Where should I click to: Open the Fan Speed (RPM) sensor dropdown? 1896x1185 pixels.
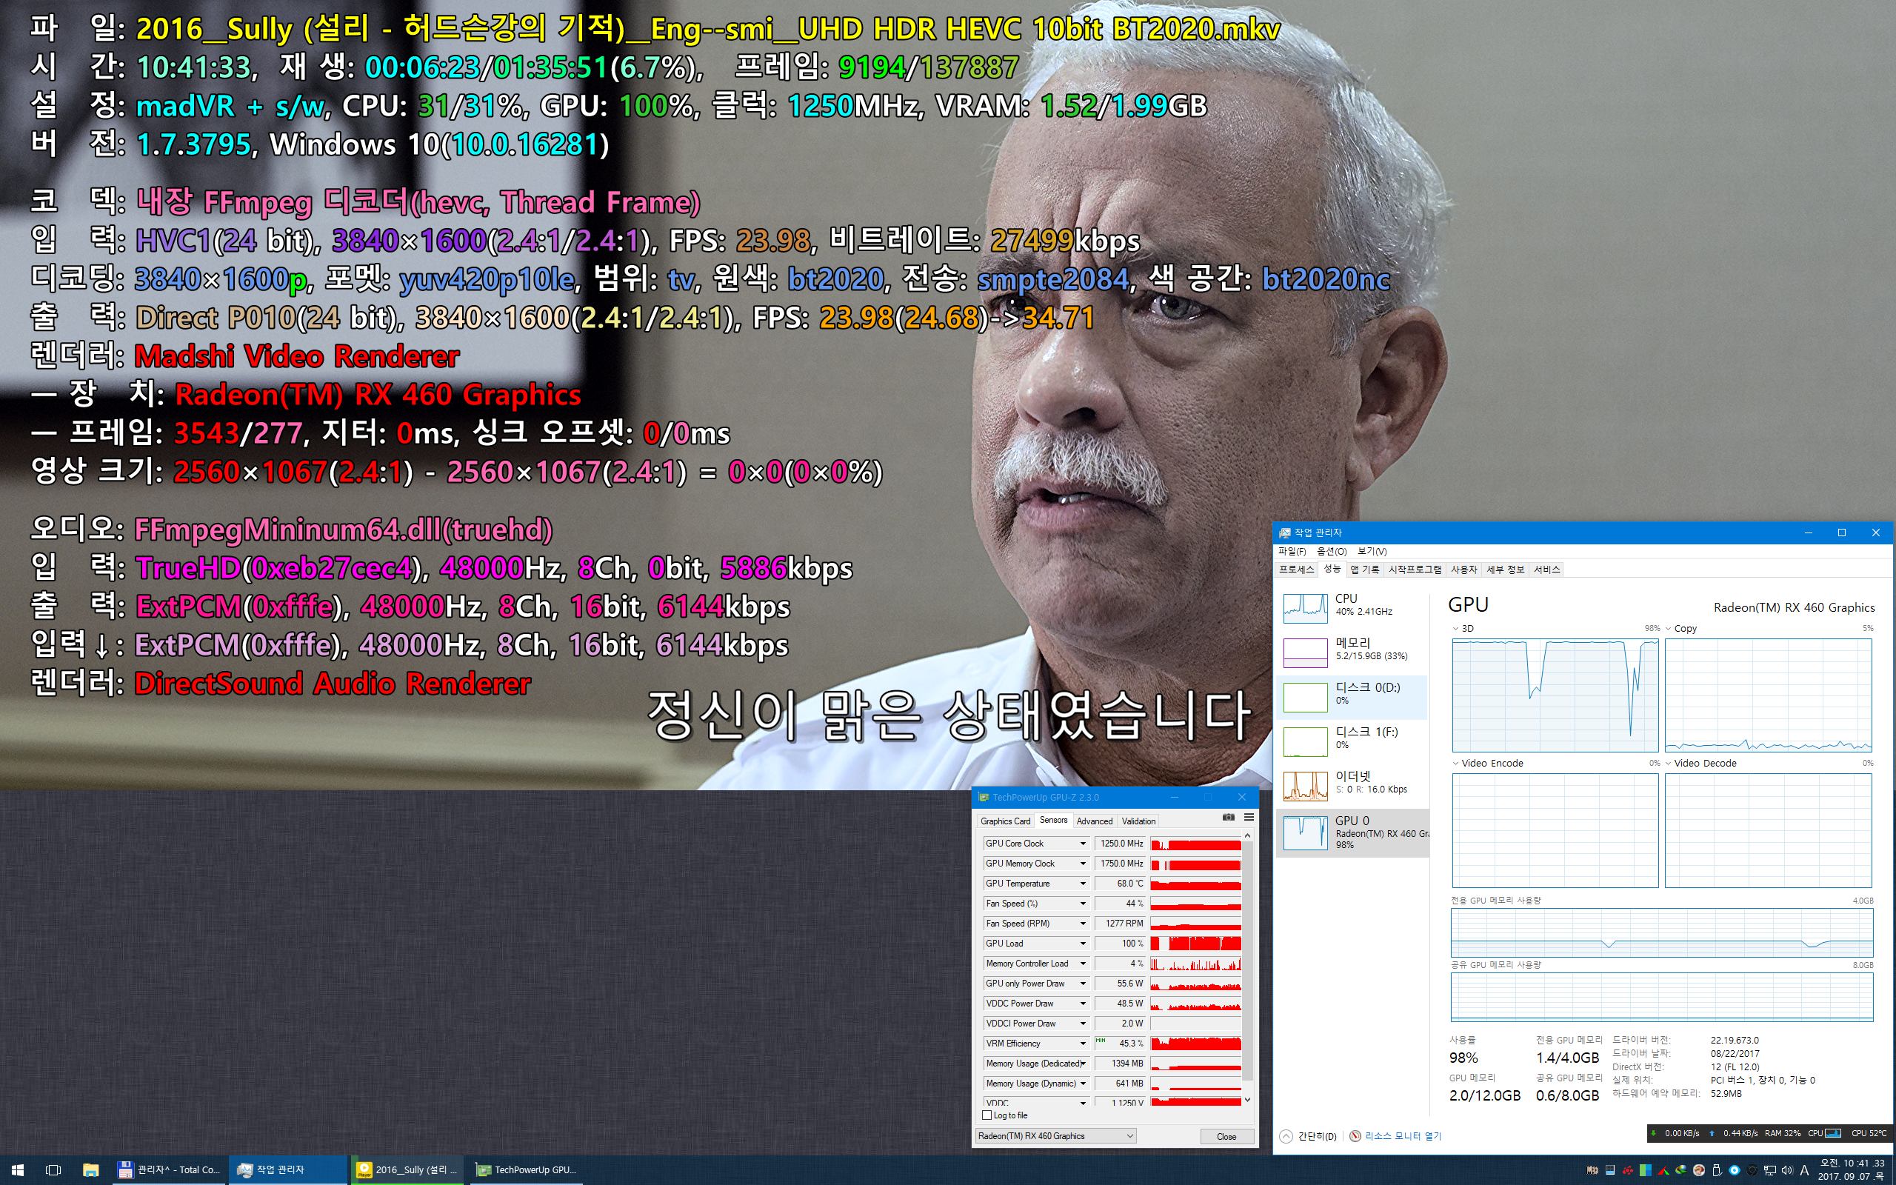click(x=1084, y=924)
